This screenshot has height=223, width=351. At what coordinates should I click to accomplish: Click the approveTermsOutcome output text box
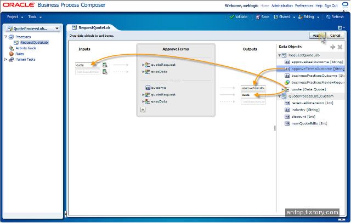253,88
